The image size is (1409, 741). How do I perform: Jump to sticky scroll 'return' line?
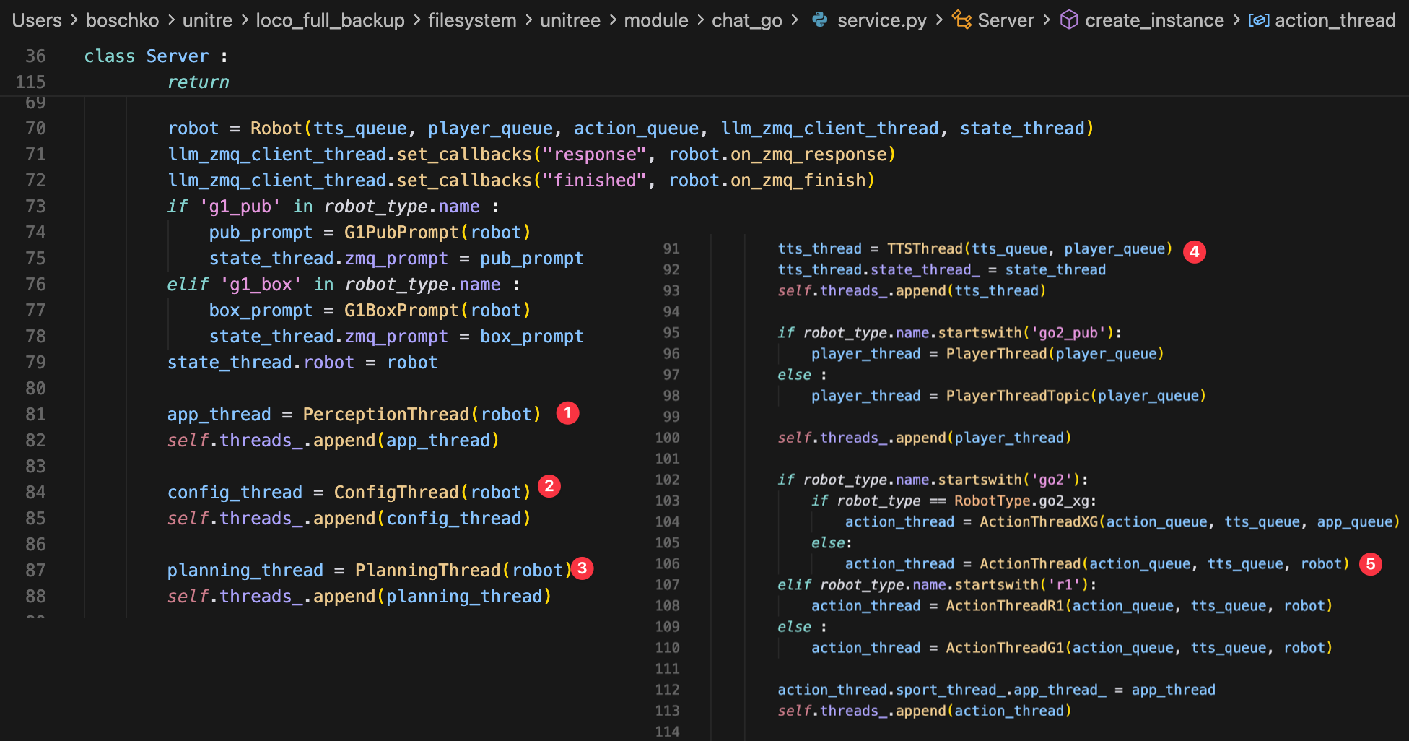(198, 82)
